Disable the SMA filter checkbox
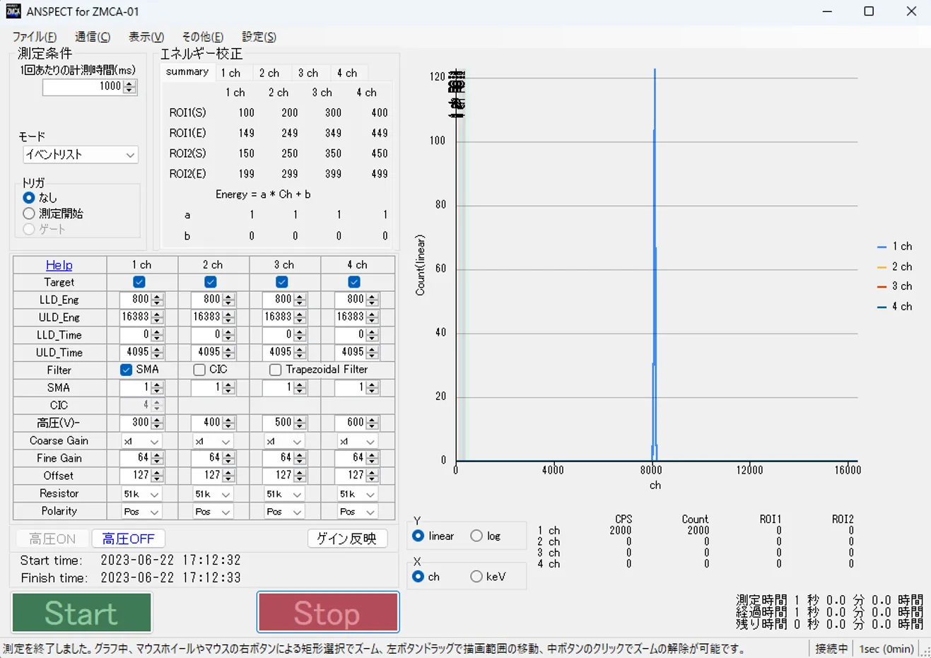 [x=126, y=370]
